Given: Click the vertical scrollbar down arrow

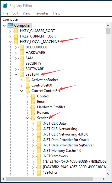Looking at the screenshot, I should pyautogui.click(x=108, y=174).
